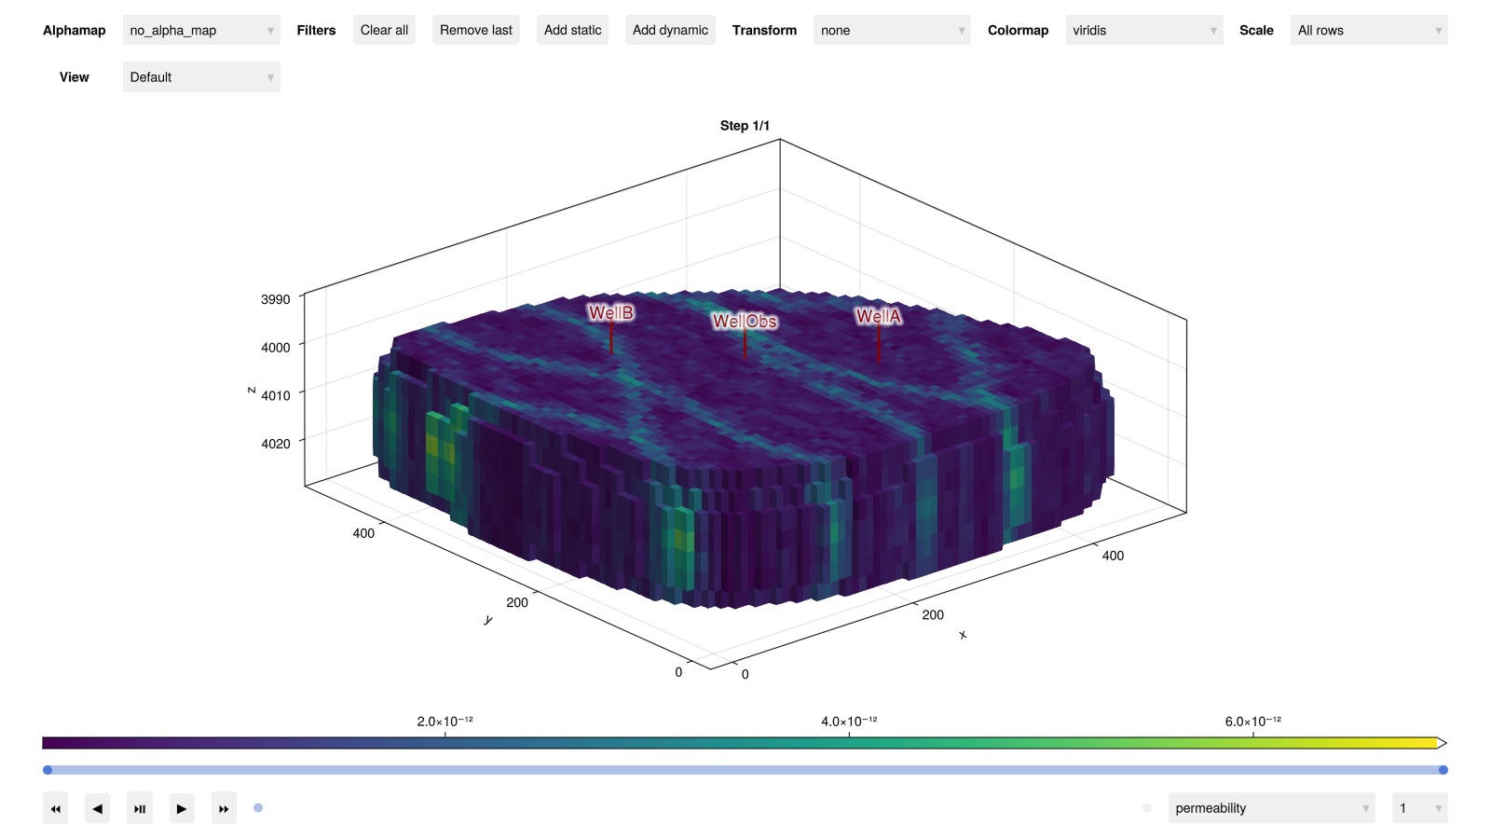Click the WellB label in the 3D plot
The height and width of the screenshot is (839, 1491).
tap(610, 313)
